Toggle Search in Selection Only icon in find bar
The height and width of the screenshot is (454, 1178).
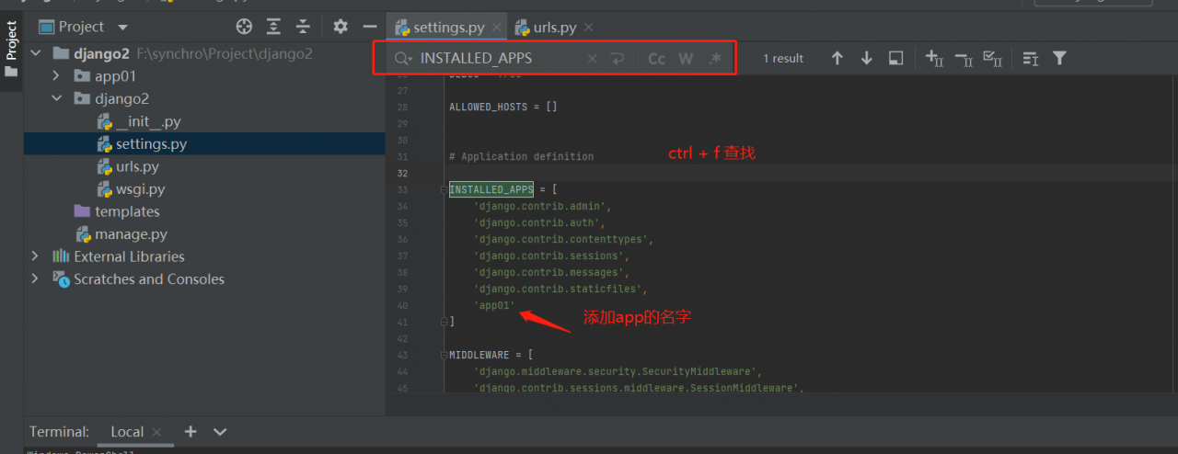(1030, 58)
